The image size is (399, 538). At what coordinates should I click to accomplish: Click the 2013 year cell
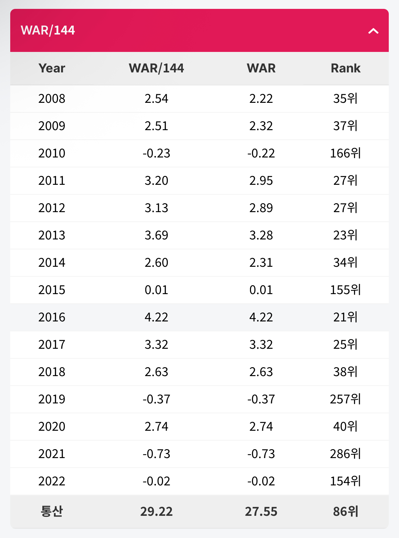click(52, 235)
